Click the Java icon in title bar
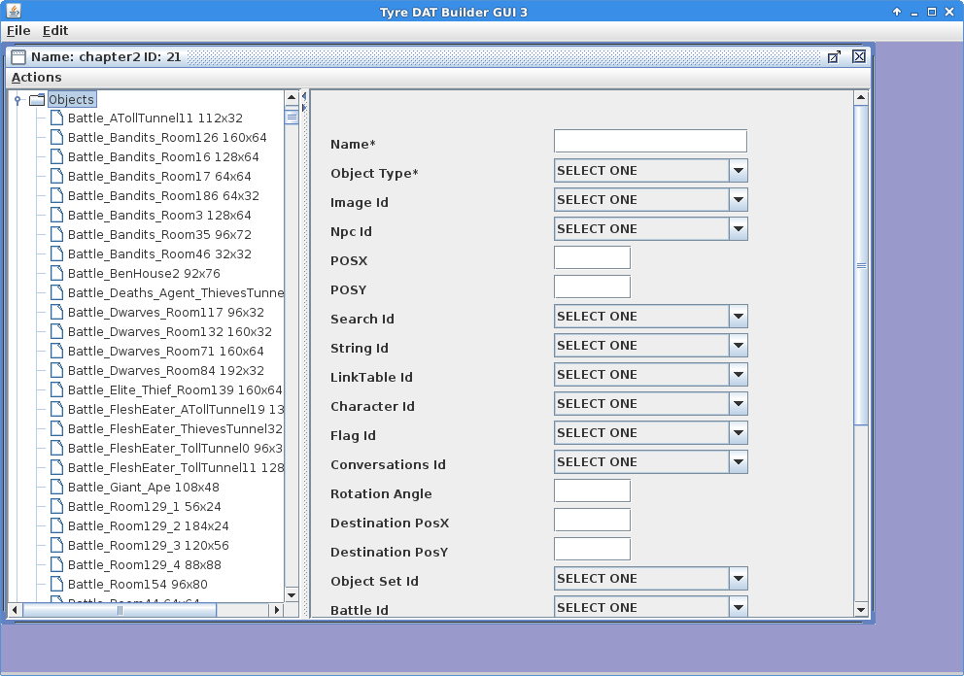This screenshot has height=676, width=964. click(x=14, y=11)
